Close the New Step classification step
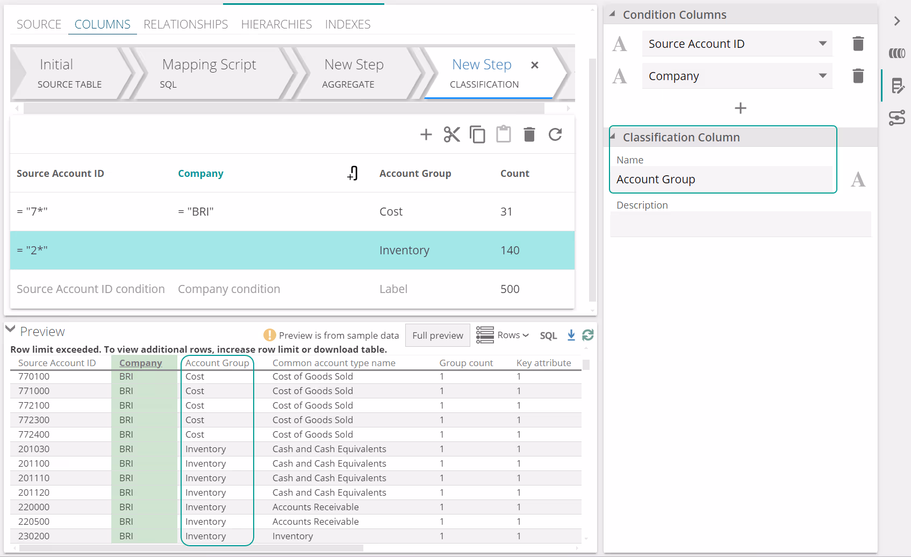Image resolution: width=911 pixels, height=557 pixels. coord(534,65)
